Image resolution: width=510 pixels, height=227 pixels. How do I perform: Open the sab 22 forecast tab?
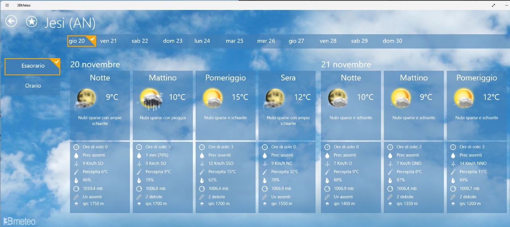140,41
